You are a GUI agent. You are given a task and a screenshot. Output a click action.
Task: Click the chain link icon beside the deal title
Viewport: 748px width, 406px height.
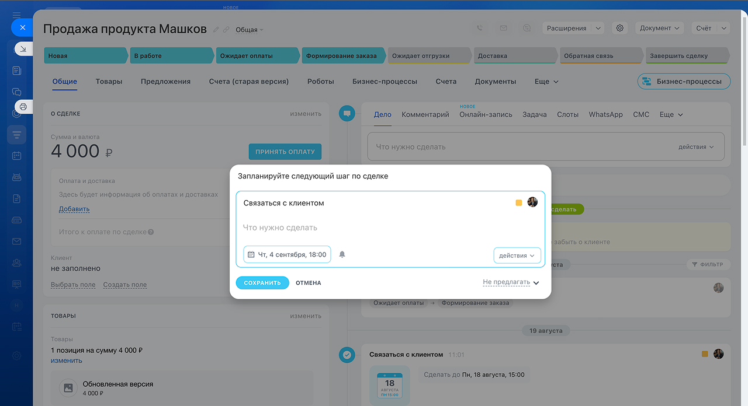click(226, 30)
